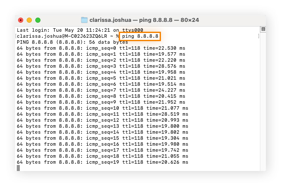Click the icmp_seq=10 reply line
The width and height of the screenshot is (281, 186).
pos(102,108)
